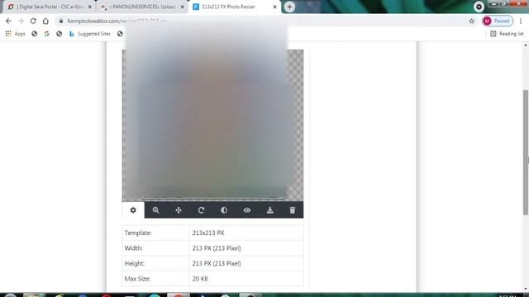The image size is (529, 297).
Task: Delete the photo with trash icon
Action: (293, 210)
